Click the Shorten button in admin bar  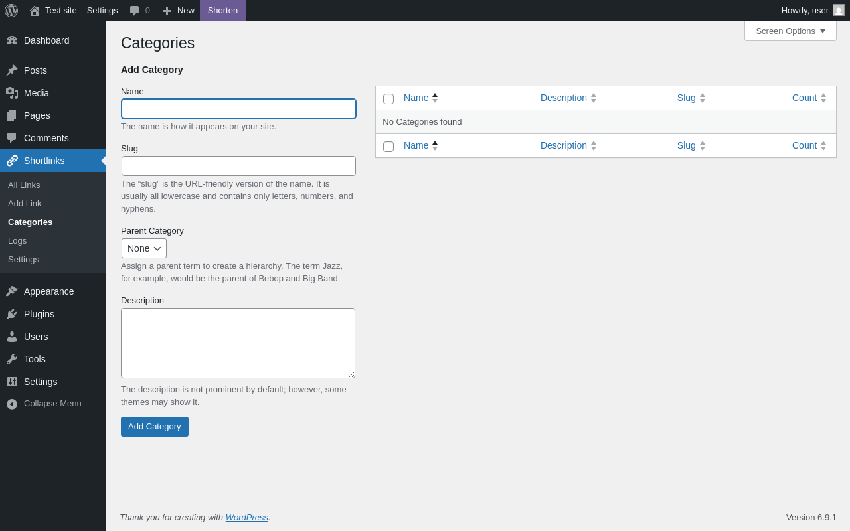(x=222, y=11)
